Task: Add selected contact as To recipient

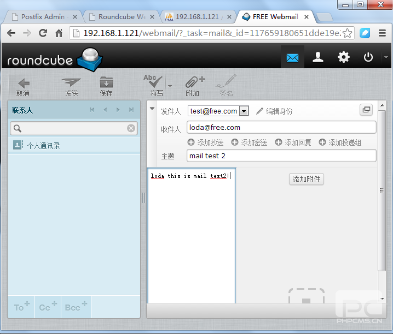Action: click(x=21, y=307)
